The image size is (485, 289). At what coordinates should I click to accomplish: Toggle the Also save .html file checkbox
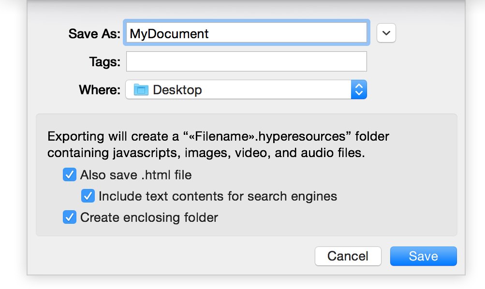click(x=70, y=174)
